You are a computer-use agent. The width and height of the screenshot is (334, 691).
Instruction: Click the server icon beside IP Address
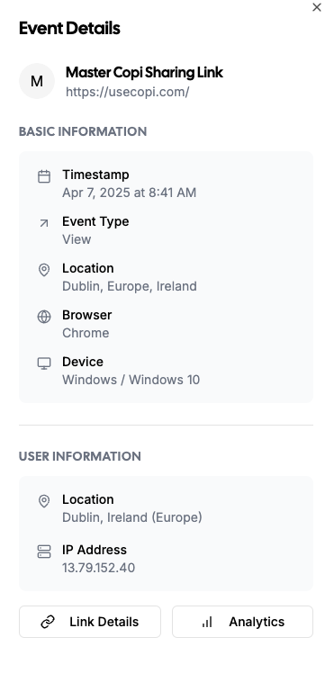point(44,552)
